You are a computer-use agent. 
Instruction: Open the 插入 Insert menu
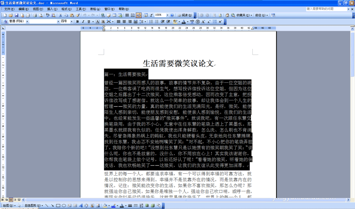pos(52,9)
